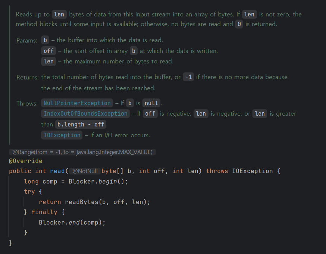Click the public keyword
Screen dimensions: 326x254
(20, 171)
